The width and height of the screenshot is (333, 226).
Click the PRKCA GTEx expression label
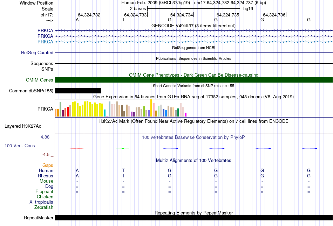coord(45,109)
